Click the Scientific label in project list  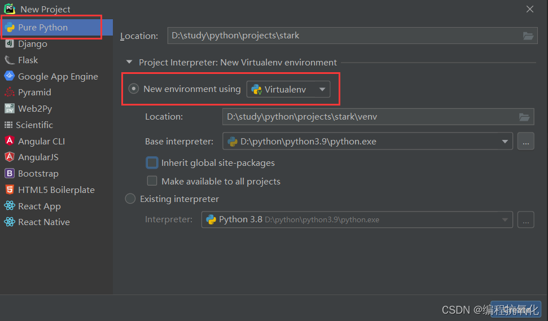click(34, 125)
